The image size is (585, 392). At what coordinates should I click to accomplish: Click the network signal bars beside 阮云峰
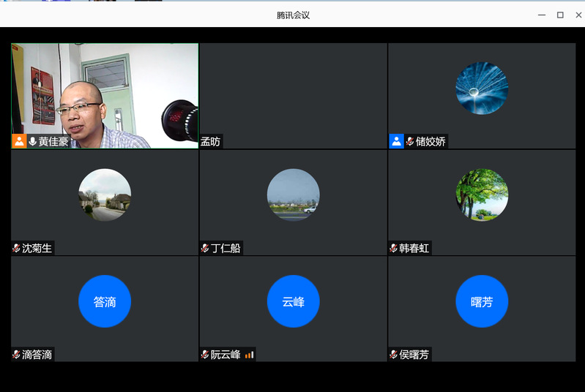250,355
